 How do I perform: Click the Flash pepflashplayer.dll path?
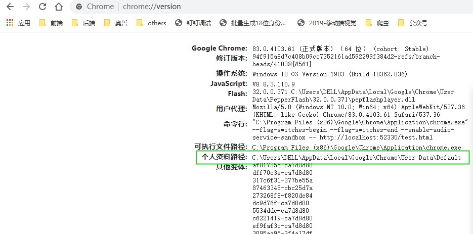pyautogui.click(x=353, y=96)
